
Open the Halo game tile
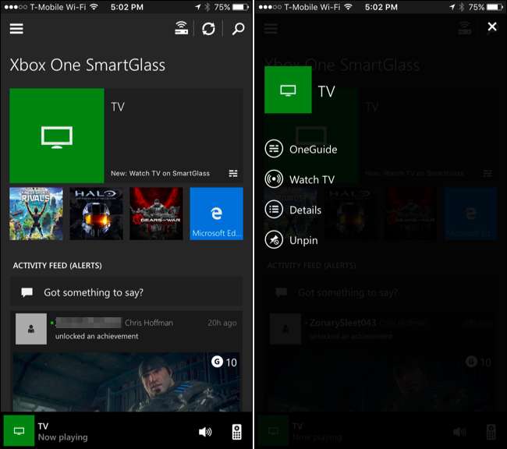(96, 214)
